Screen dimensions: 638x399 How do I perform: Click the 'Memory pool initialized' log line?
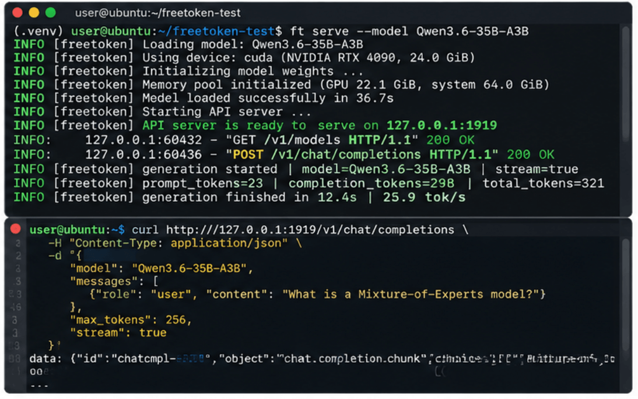282,85
